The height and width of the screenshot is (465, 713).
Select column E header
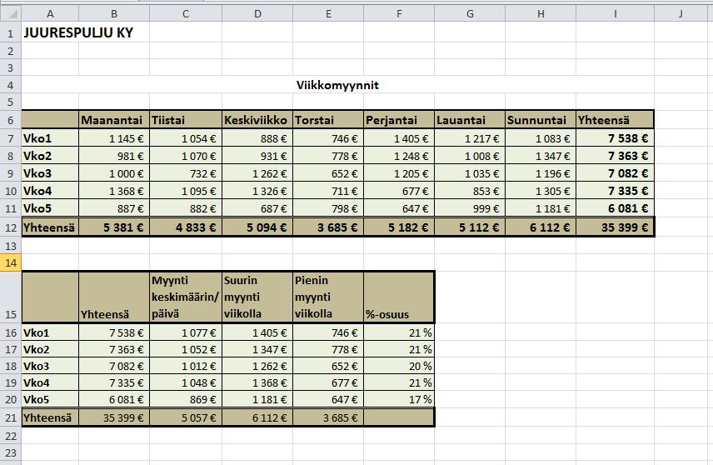pyautogui.click(x=328, y=13)
